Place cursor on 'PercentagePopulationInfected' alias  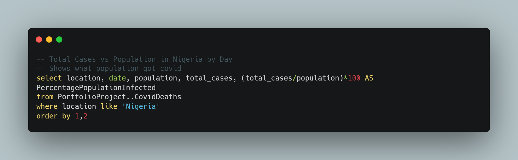click(96, 88)
